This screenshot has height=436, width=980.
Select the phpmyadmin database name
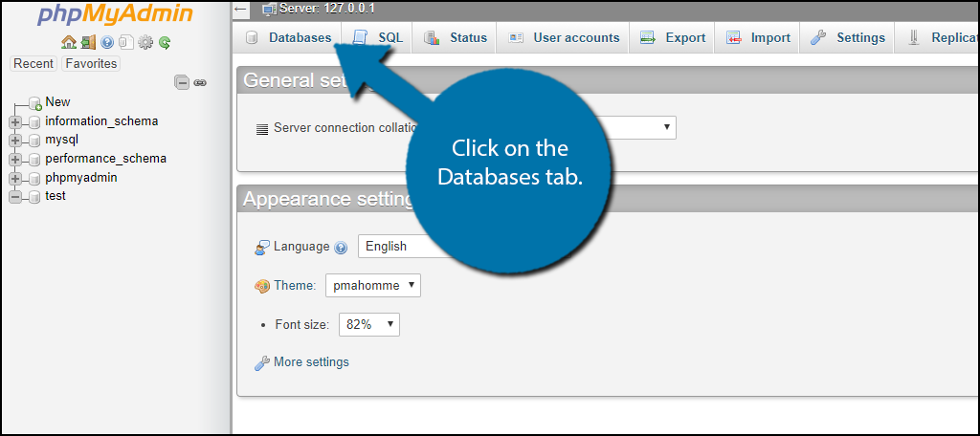[80, 178]
